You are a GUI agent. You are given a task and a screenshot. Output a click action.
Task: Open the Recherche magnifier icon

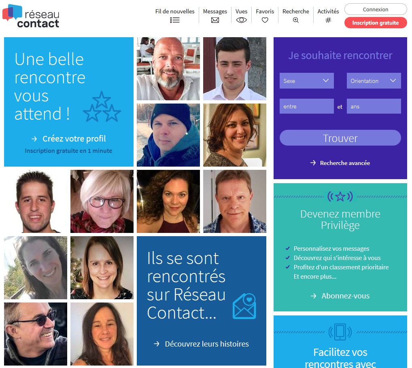point(295,20)
